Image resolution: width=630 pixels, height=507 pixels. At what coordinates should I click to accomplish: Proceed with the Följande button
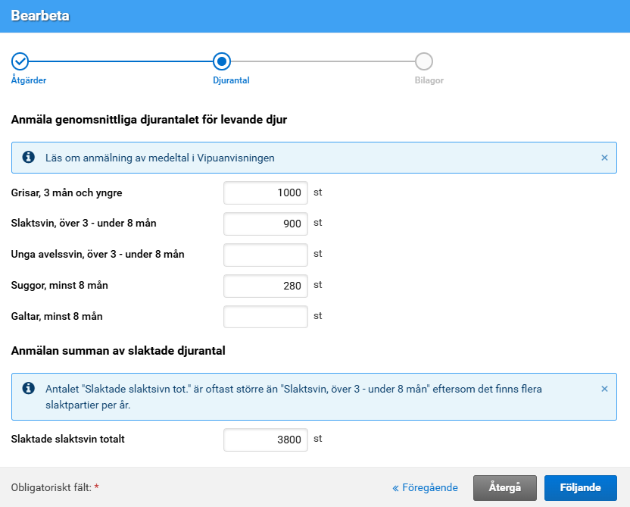point(580,488)
